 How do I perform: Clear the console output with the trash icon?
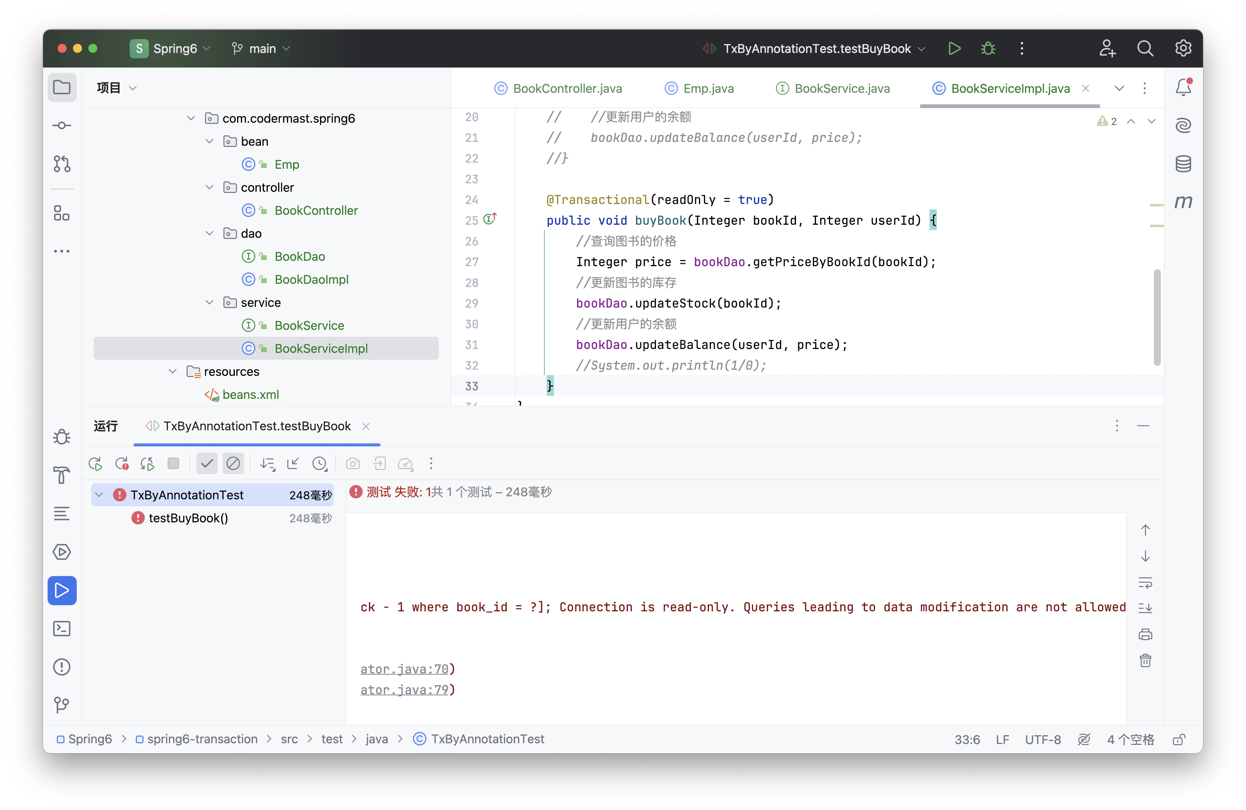(x=1145, y=660)
